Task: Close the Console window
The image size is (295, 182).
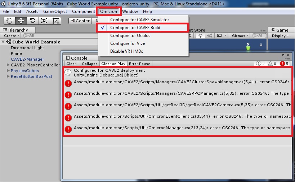Action: 288,55
